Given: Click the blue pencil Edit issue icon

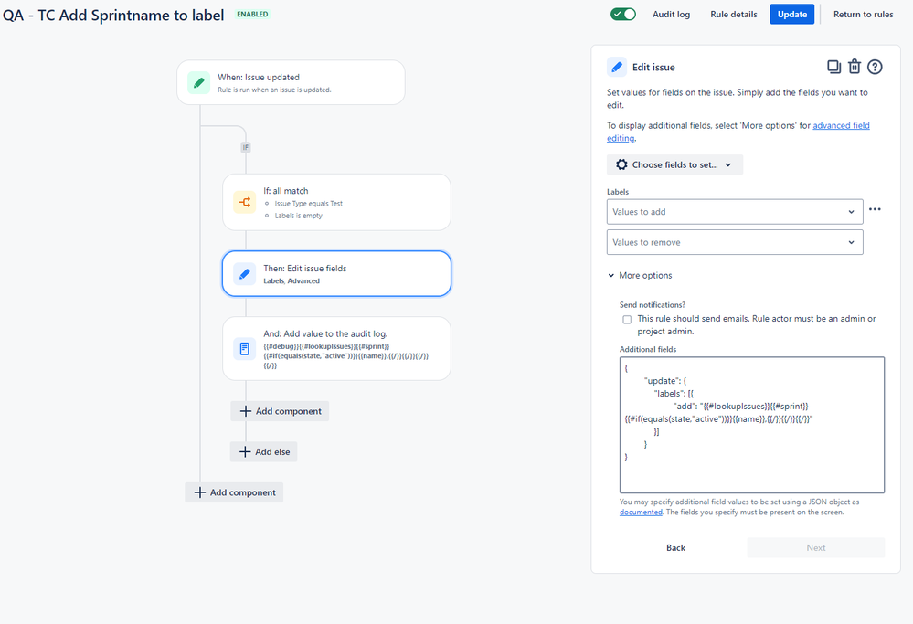Looking at the screenshot, I should [617, 67].
